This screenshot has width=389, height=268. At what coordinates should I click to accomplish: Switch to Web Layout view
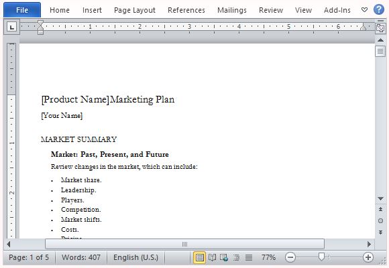224,257
